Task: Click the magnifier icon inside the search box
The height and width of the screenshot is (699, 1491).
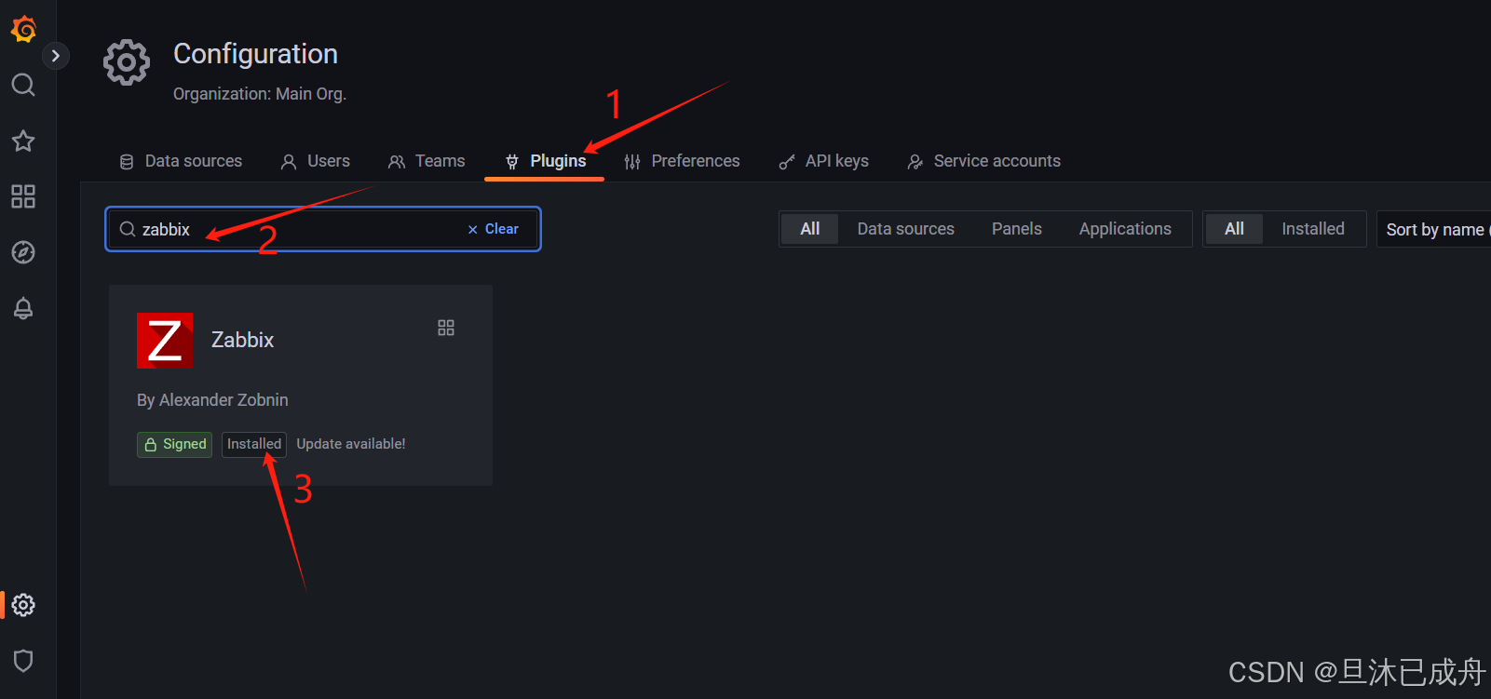Action: pos(128,229)
